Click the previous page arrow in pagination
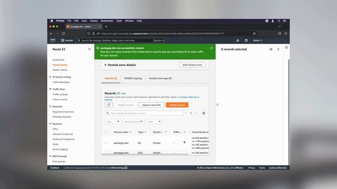 point(186,113)
